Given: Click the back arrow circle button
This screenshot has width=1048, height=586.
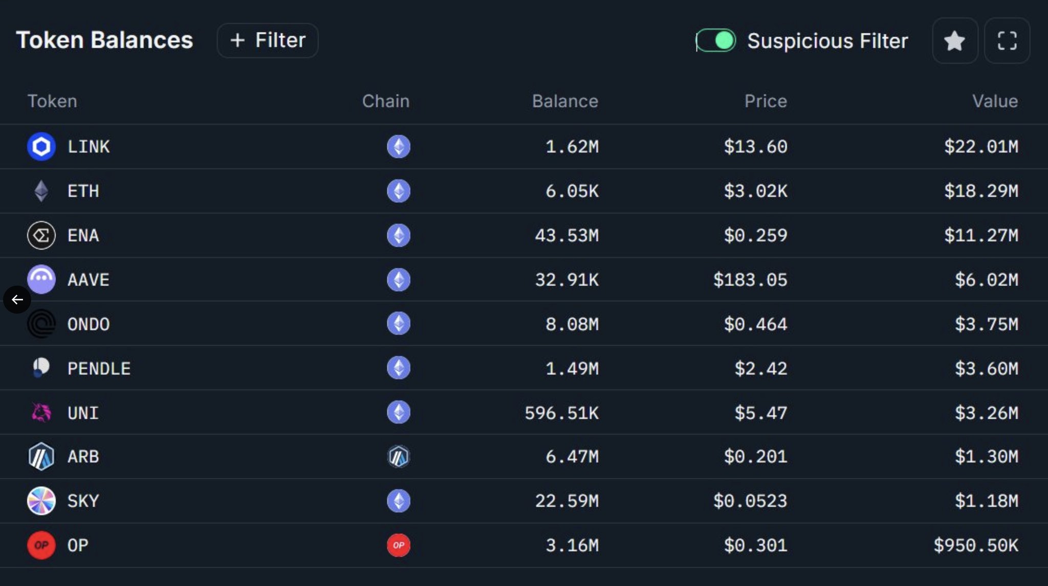Looking at the screenshot, I should (17, 300).
